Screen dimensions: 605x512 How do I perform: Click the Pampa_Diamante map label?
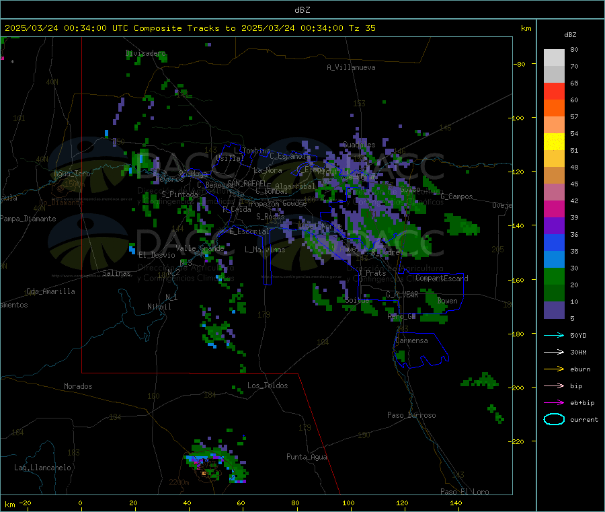28,219
